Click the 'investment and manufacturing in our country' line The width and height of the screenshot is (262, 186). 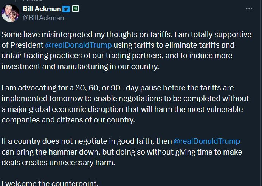point(80,67)
